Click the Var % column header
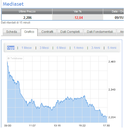124x128 pixels. (x=78, y=12)
